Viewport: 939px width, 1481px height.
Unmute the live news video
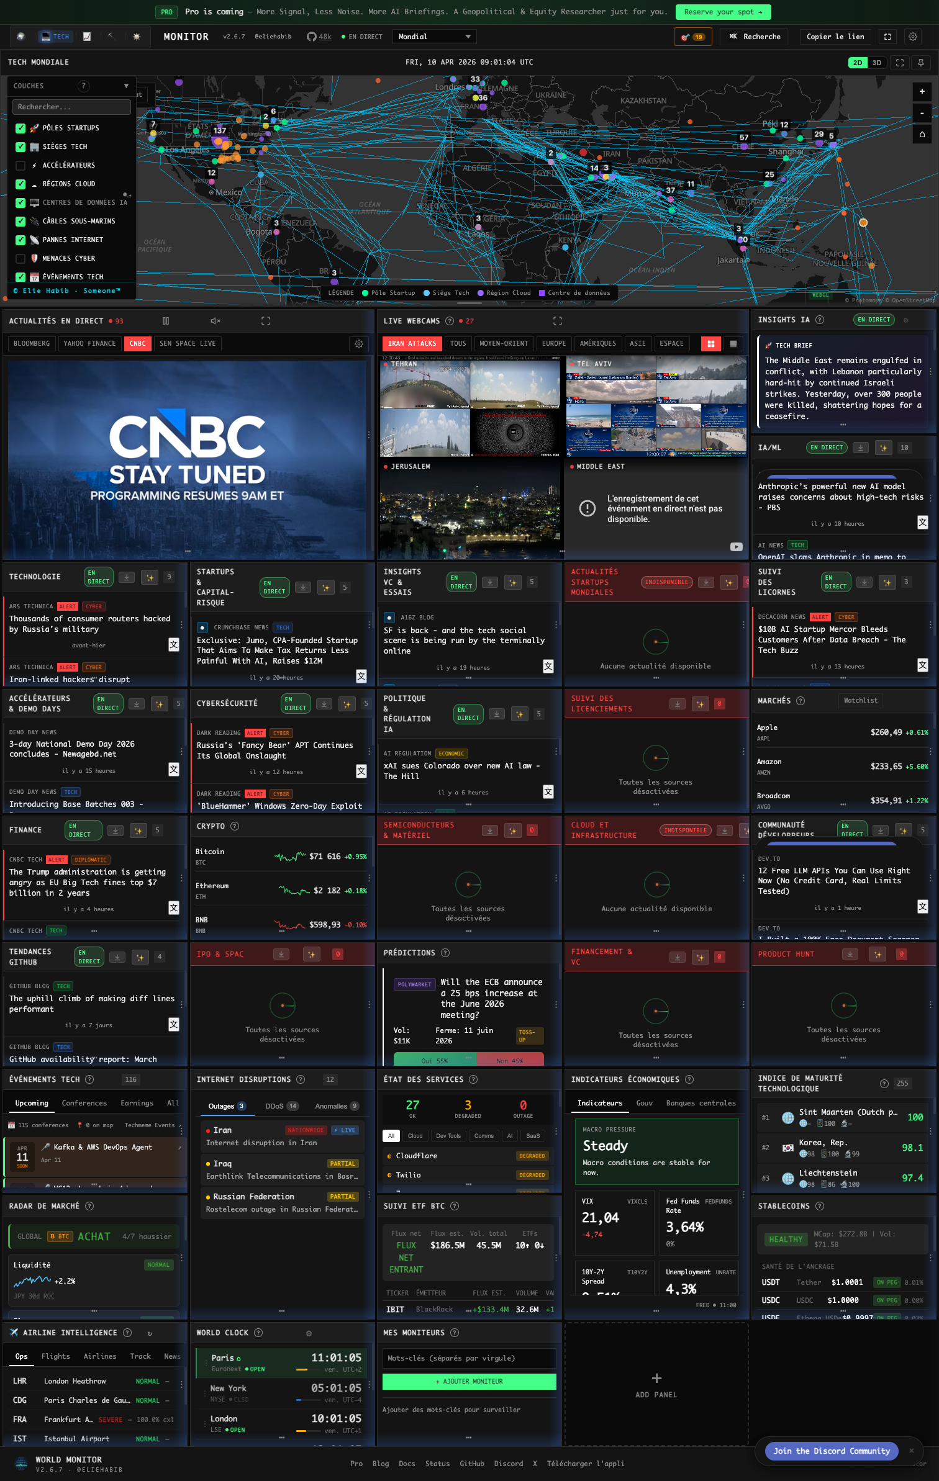coord(215,321)
